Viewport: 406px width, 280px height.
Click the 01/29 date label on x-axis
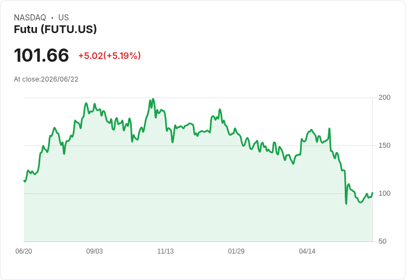click(236, 251)
